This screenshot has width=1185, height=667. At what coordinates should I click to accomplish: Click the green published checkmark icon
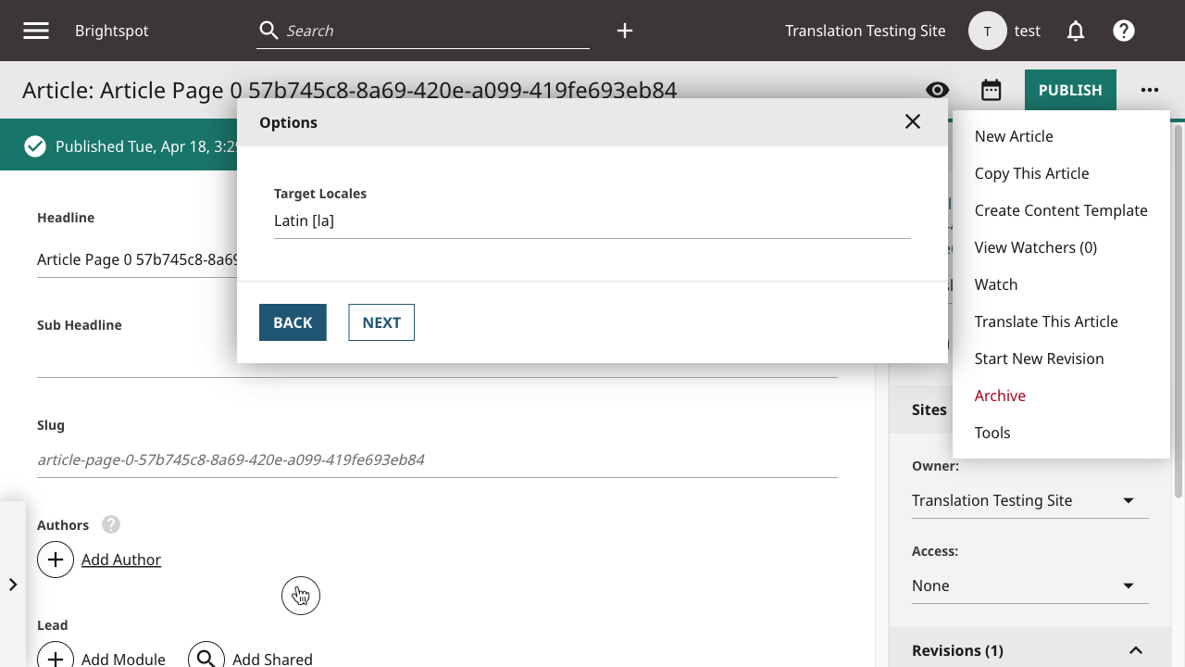35,146
